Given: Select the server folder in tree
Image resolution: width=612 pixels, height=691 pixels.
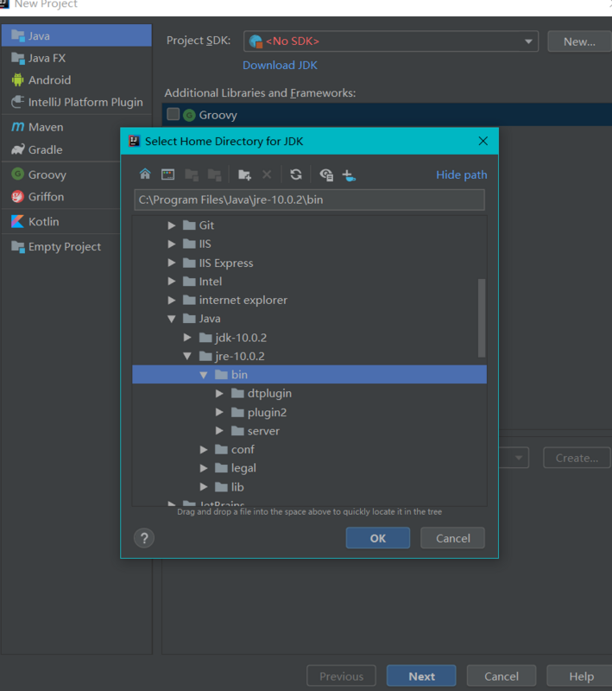Looking at the screenshot, I should [x=309, y=430].
